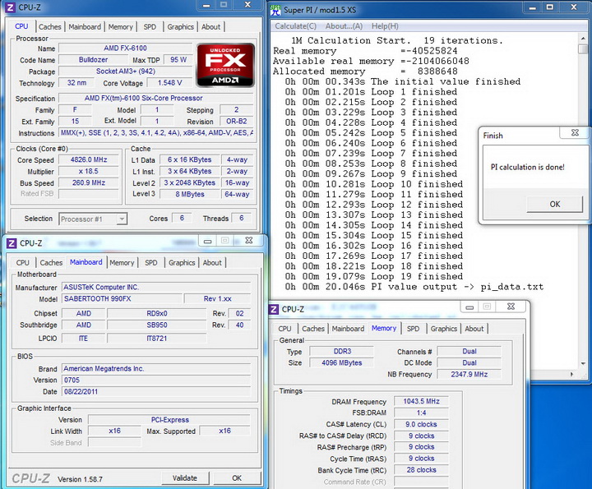The height and width of the screenshot is (489, 592).
Task: Click the CPU-Z icon in top window title
Action: (11, 7)
